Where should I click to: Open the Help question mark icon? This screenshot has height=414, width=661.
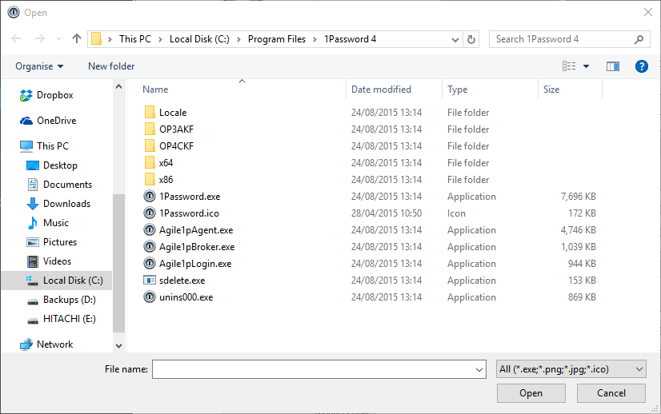[641, 66]
